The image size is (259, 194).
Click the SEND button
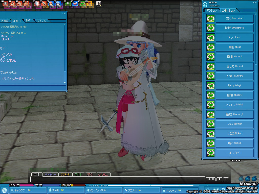tap(211, 179)
